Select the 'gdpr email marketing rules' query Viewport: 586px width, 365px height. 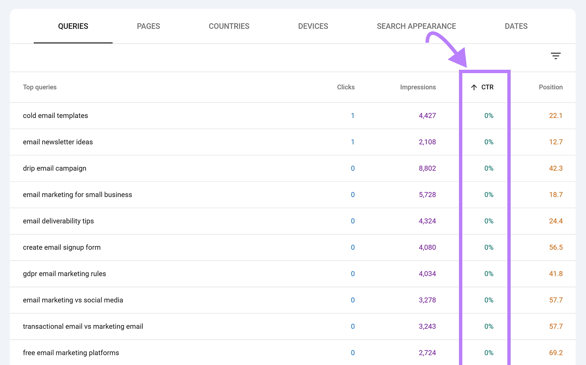[64, 274]
